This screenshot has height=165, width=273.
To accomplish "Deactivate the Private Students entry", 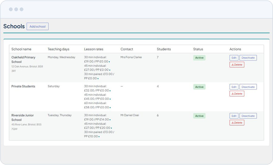I will coord(248,87).
